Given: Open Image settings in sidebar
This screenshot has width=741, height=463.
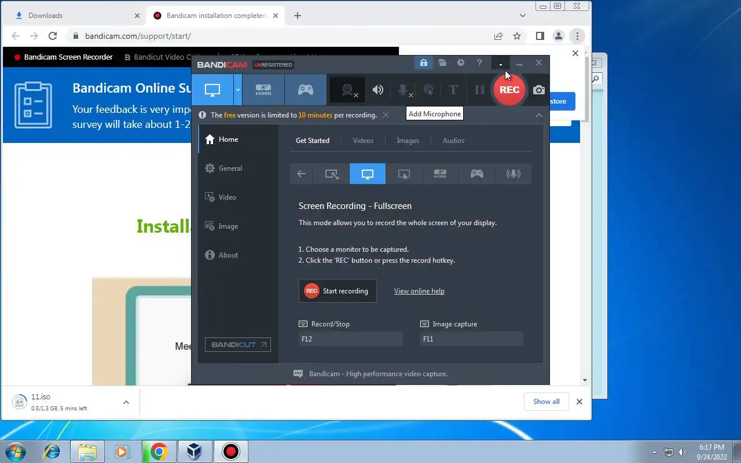Looking at the screenshot, I should pyautogui.click(x=238, y=226).
